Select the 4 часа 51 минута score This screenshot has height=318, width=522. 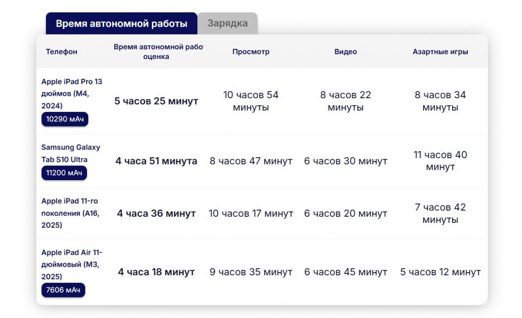[156, 161]
